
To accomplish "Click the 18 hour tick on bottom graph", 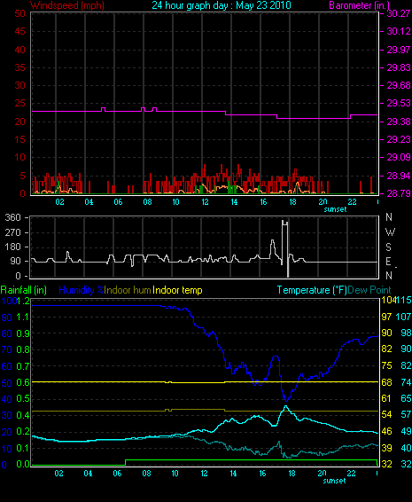I will 292,474.
